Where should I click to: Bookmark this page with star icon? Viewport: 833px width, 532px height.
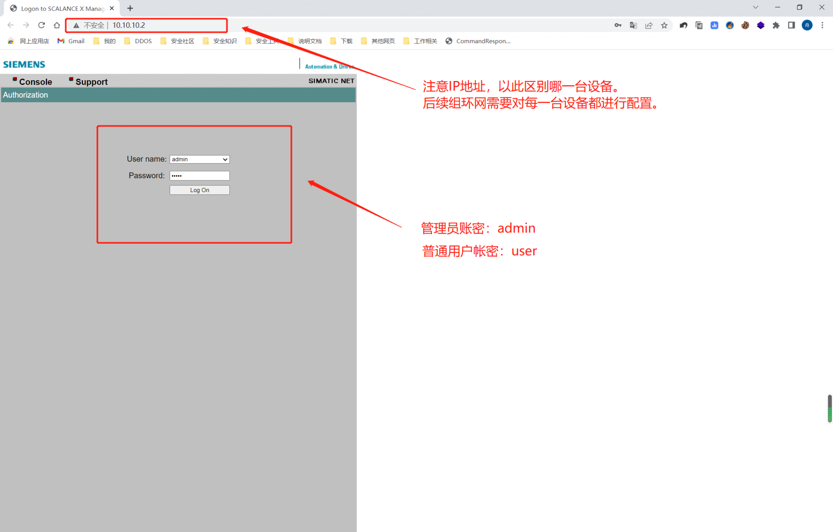click(x=664, y=25)
